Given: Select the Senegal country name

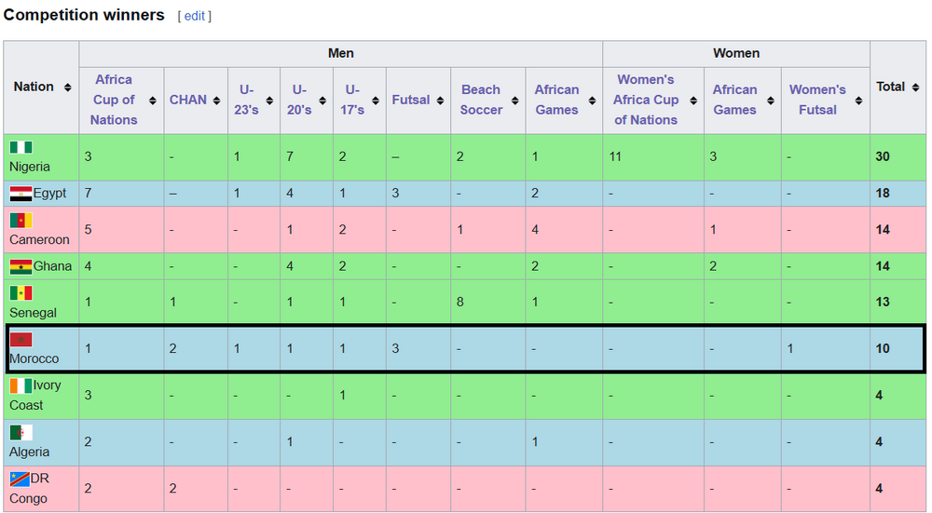Looking at the screenshot, I should tap(33, 313).
